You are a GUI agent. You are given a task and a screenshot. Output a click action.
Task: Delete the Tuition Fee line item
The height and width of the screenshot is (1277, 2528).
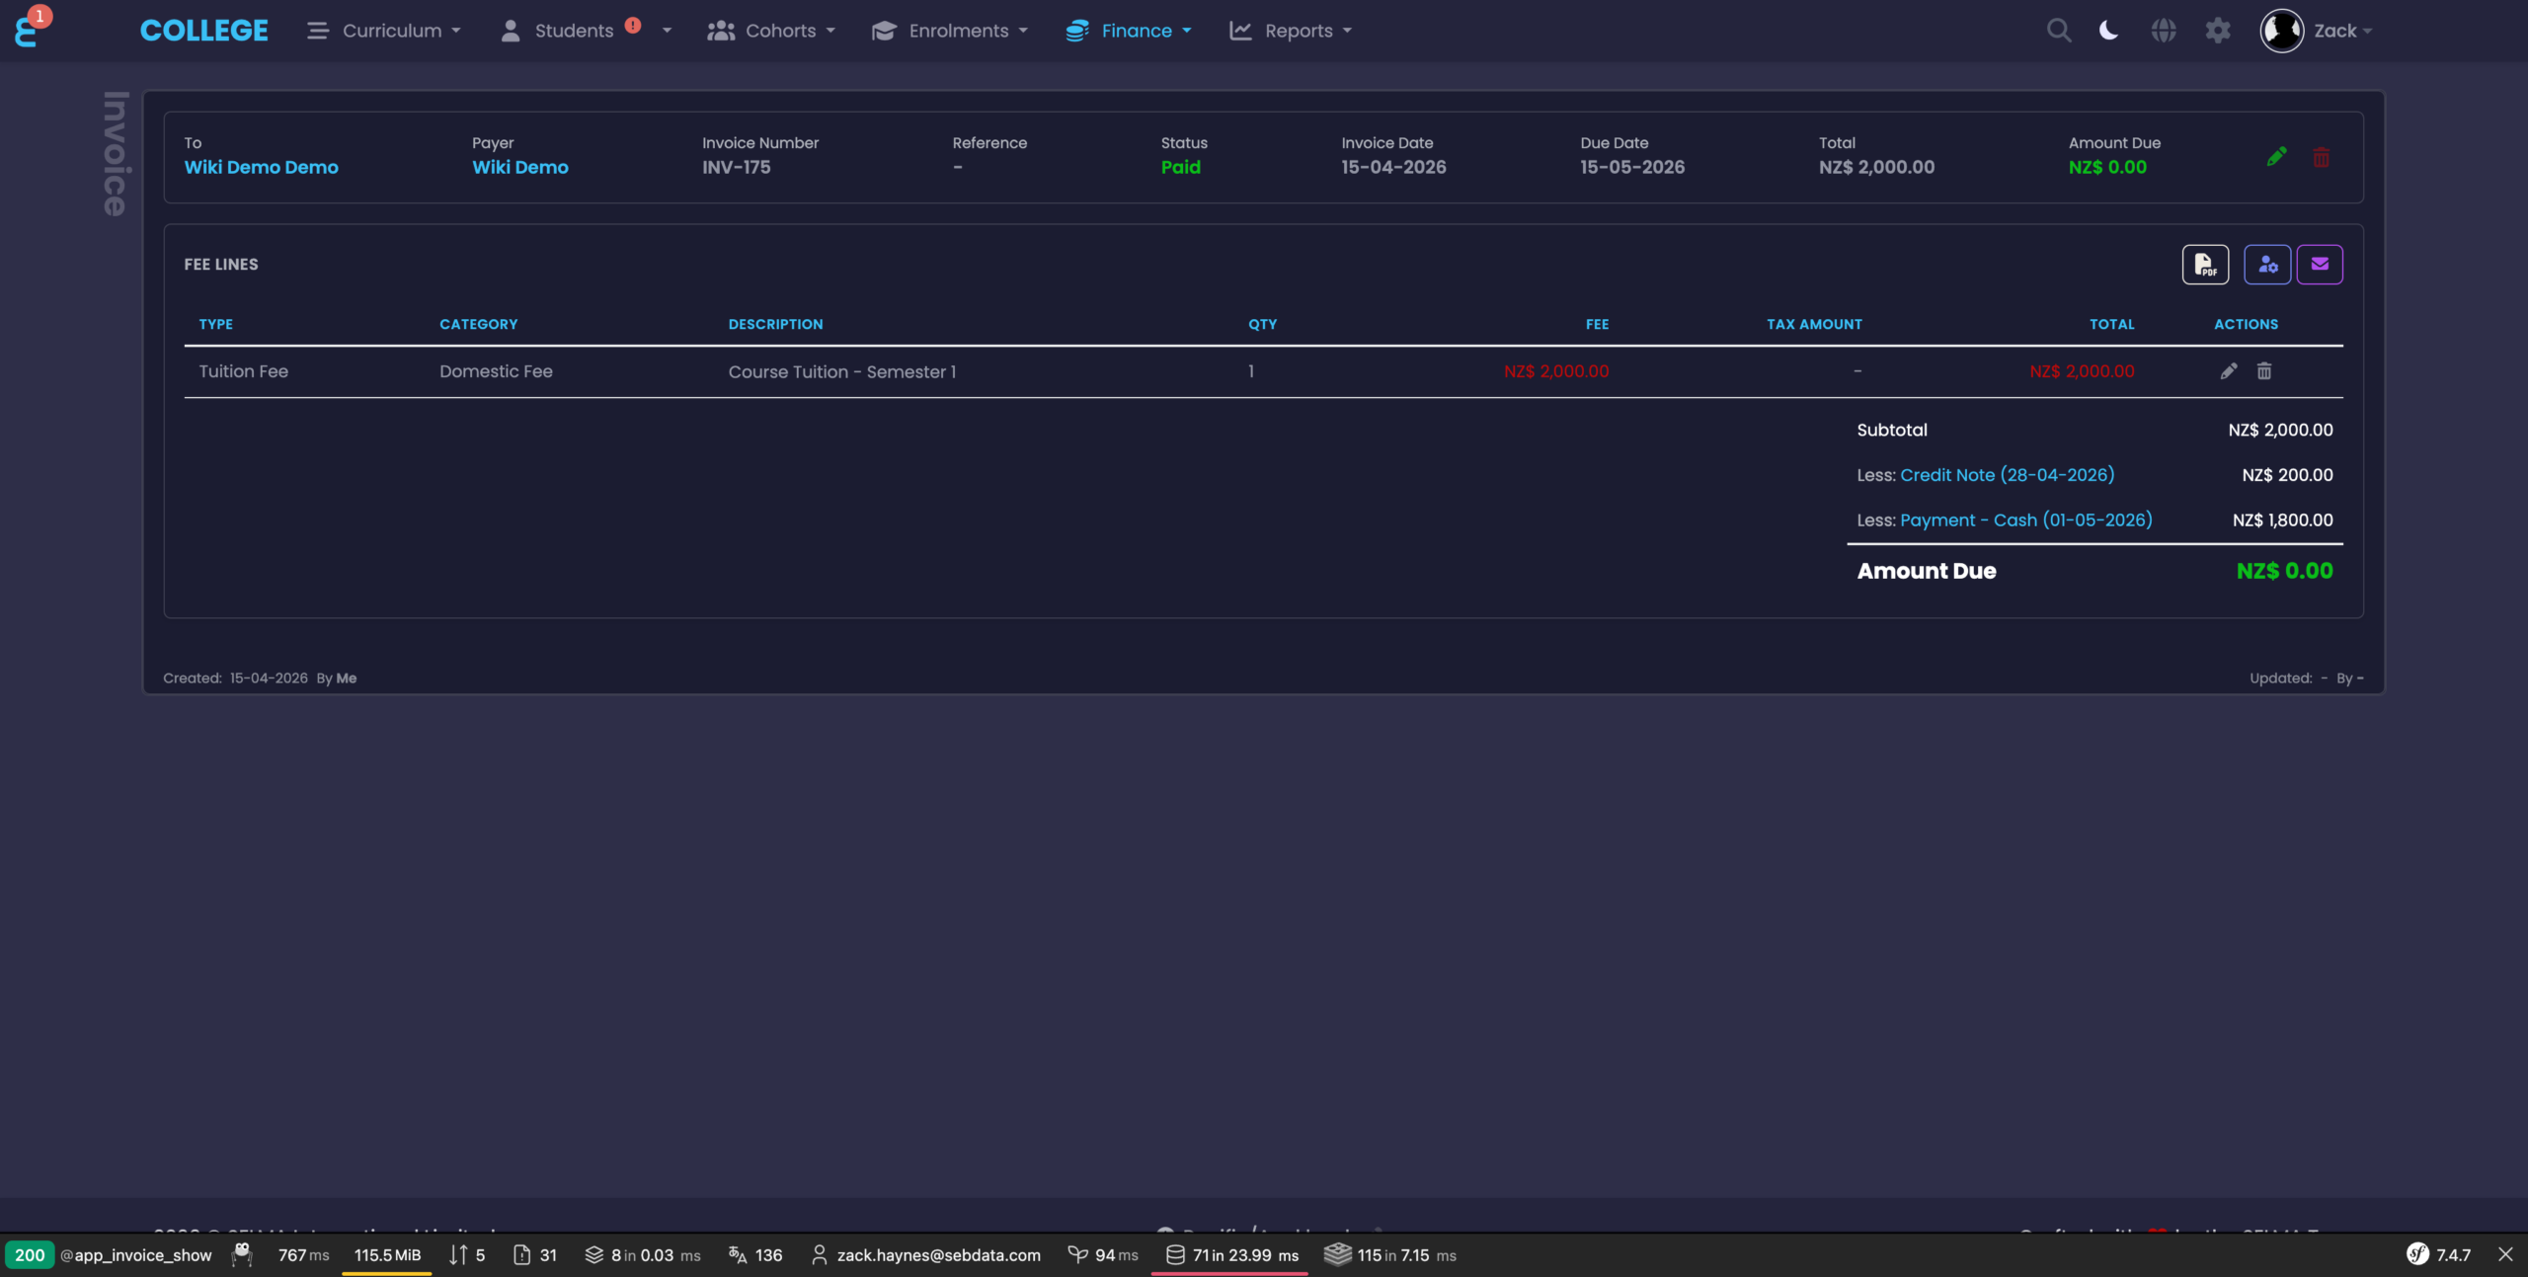(2264, 371)
